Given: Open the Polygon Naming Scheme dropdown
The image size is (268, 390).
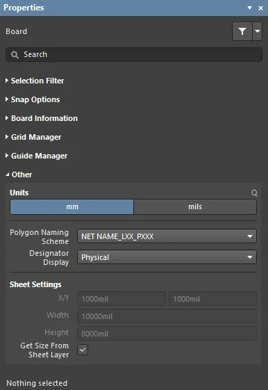Looking at the screenshot, I should [x=167, y=236].
